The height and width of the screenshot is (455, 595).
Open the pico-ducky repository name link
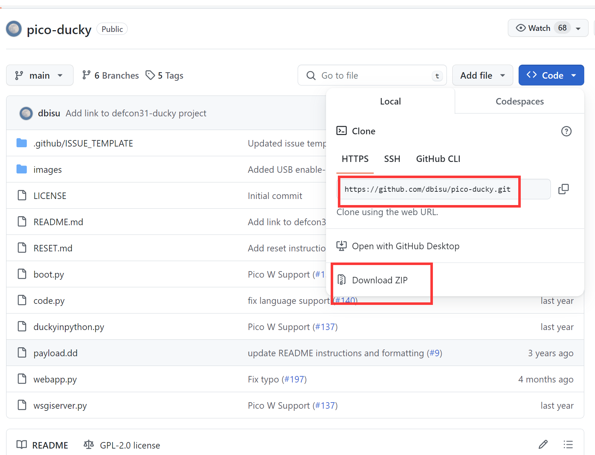point(59,29)
